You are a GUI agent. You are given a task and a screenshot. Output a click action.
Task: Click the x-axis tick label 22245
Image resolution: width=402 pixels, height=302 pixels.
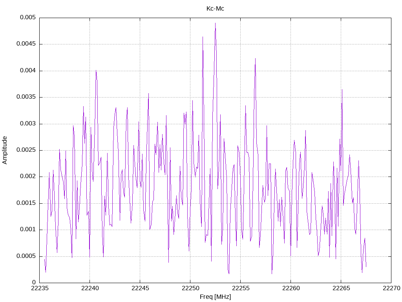click(x=140, y=288)
